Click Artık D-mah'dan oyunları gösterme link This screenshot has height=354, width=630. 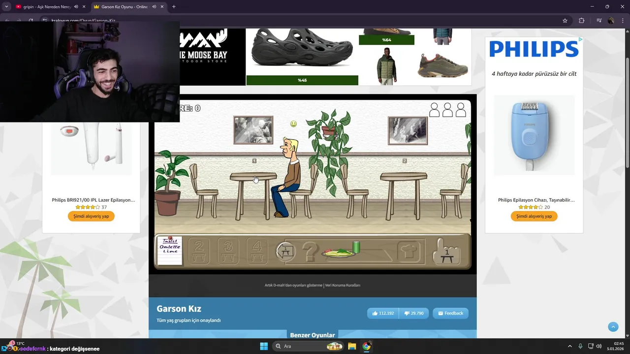[293, 285]
